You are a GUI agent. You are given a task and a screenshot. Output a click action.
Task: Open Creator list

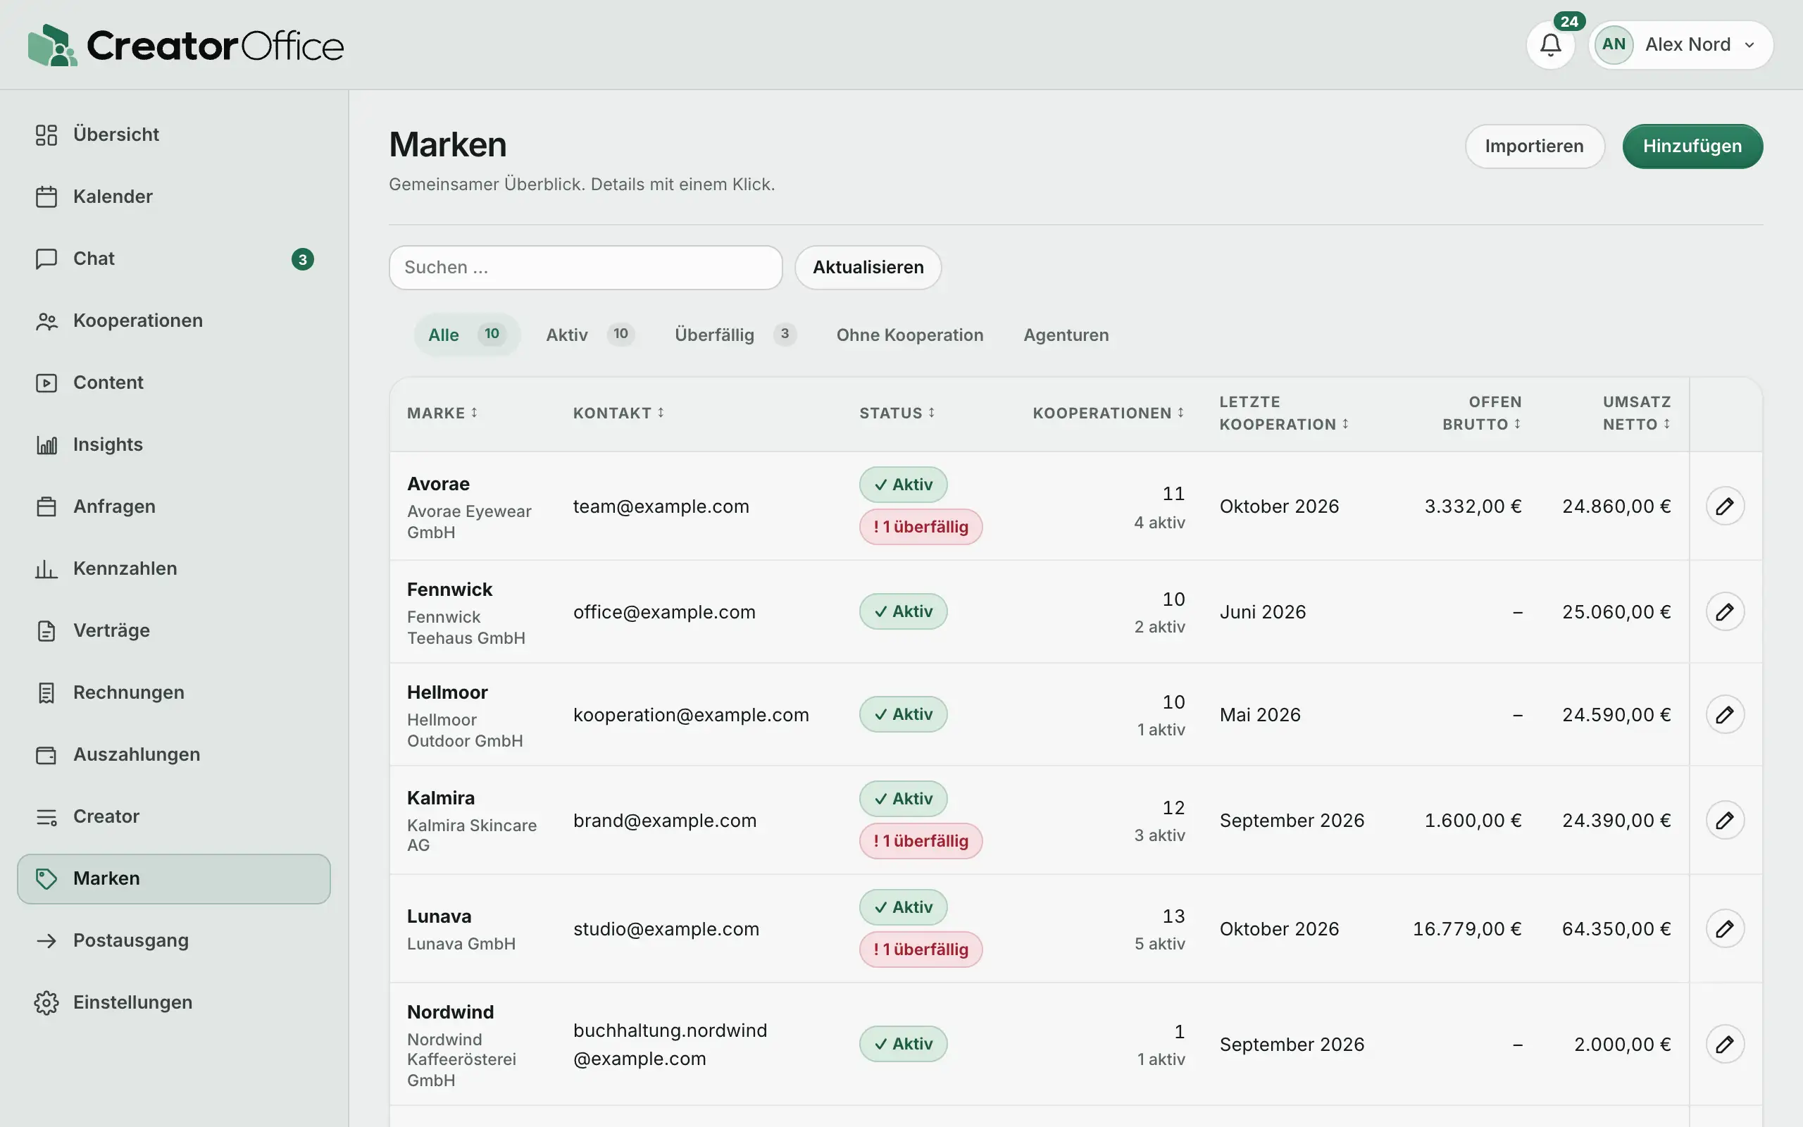tap(173, 816)
